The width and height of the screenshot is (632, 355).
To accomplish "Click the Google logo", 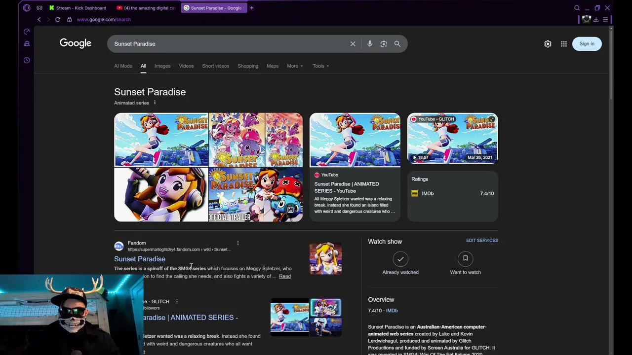I will tap(76, 43).
